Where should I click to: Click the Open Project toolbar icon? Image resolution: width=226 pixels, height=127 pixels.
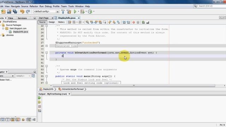point(9,12)
